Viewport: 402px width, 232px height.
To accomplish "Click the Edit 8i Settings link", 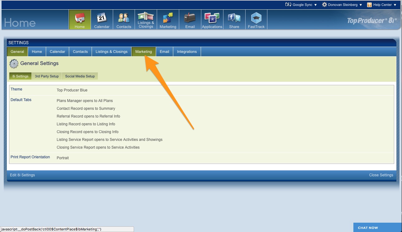I will pyautogui.click(x=22, y=175).
